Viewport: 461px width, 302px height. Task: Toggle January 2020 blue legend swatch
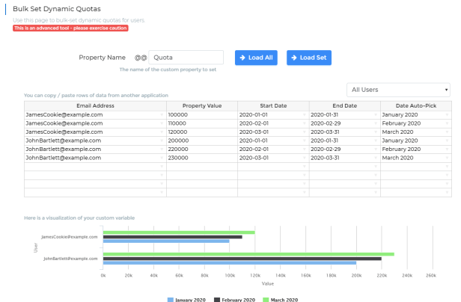169,299
